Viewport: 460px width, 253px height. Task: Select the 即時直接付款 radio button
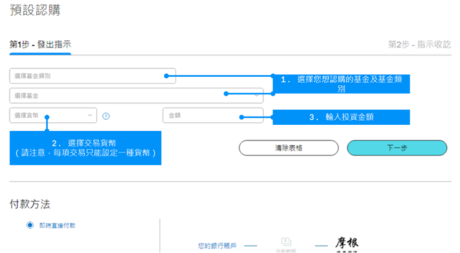point(30,225)
